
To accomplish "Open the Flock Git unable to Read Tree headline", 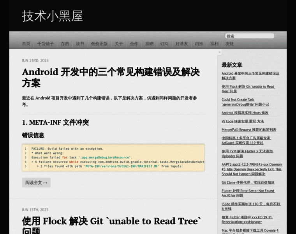I will click(111, 225).
